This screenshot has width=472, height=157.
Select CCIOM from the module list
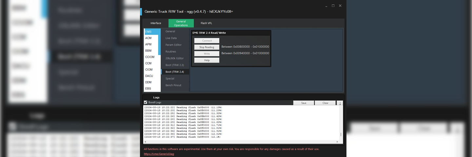coord(150,57)
